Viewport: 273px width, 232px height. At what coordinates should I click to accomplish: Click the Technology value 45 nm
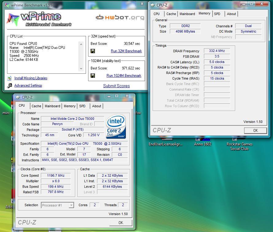coord(50,135)
